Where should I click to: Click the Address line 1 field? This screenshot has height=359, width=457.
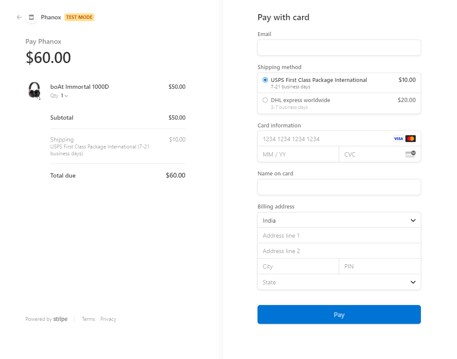[x=339, y=235]
